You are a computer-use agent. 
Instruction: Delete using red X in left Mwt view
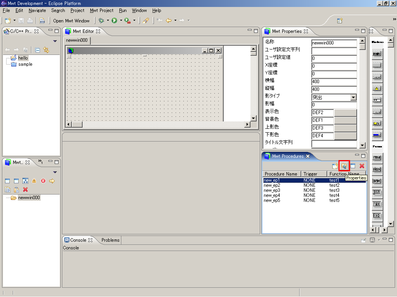[x=25, y=189]
